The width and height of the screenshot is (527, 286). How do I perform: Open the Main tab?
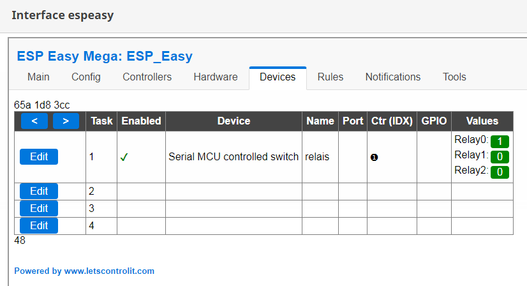(38, 77)
